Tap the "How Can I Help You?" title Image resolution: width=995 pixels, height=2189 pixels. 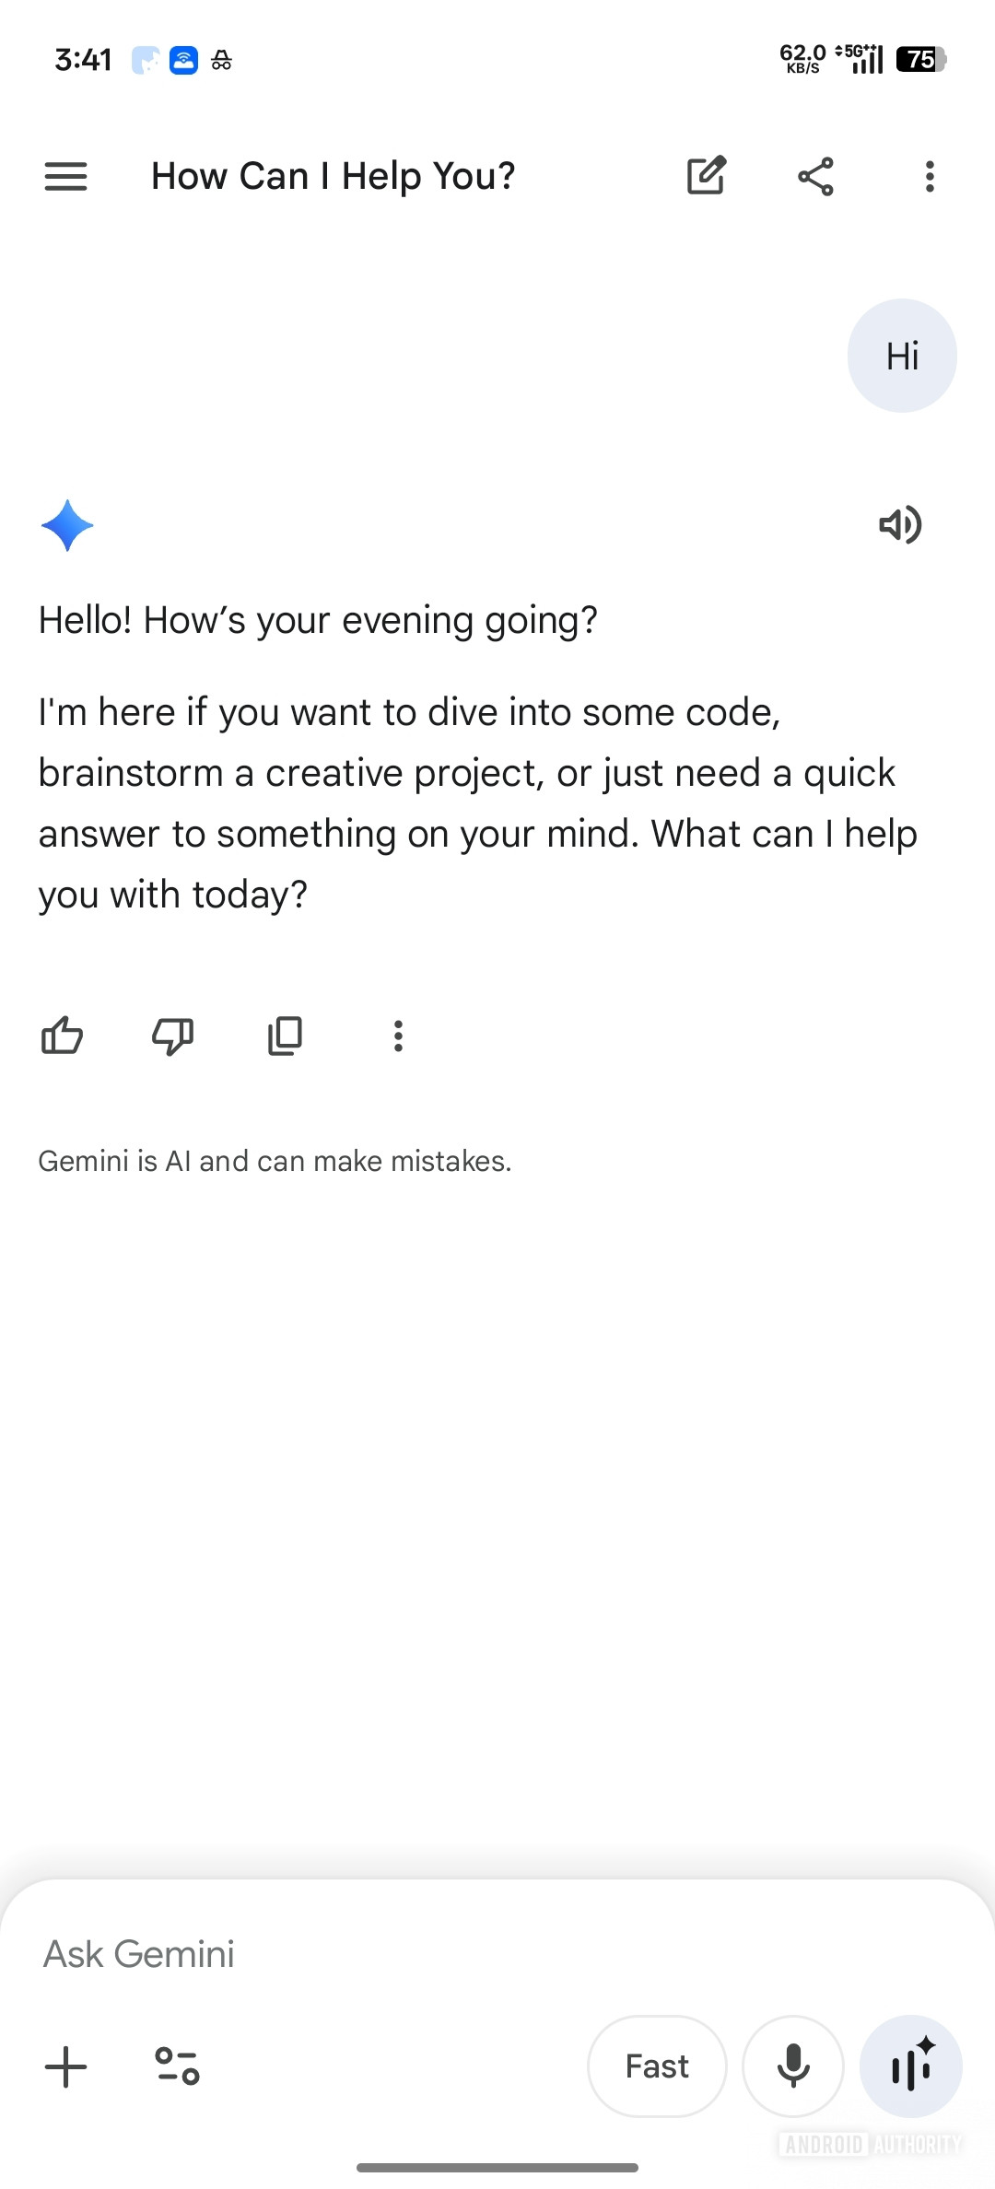(333, 176)
